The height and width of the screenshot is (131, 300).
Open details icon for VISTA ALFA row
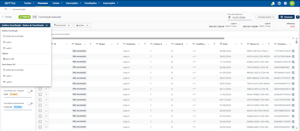(293, 57)
